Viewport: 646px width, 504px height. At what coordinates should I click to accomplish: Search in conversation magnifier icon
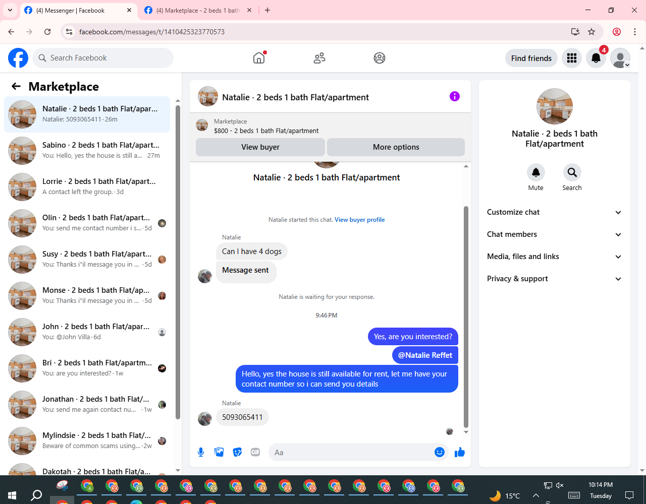click(572, 172)
